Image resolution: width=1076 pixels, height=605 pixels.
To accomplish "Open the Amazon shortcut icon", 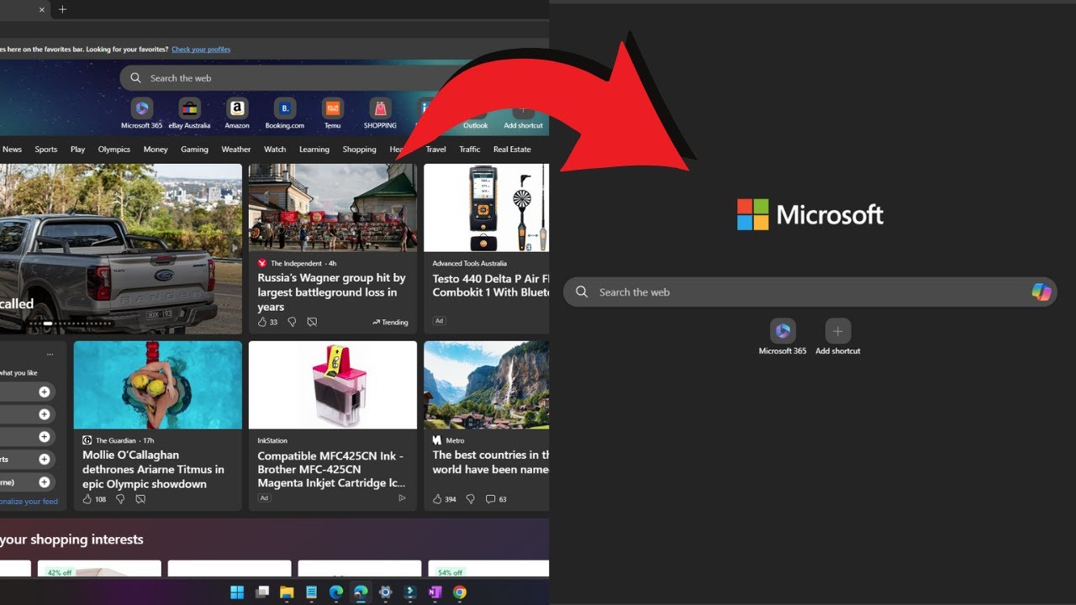I will (x=237, y=109).
